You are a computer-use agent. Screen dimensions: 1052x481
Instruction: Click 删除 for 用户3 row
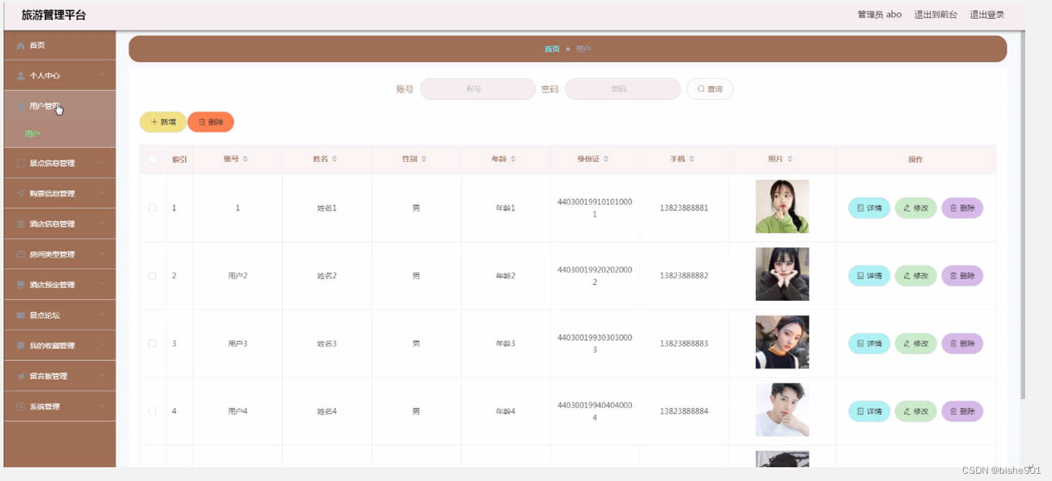(x=962, y=344)
